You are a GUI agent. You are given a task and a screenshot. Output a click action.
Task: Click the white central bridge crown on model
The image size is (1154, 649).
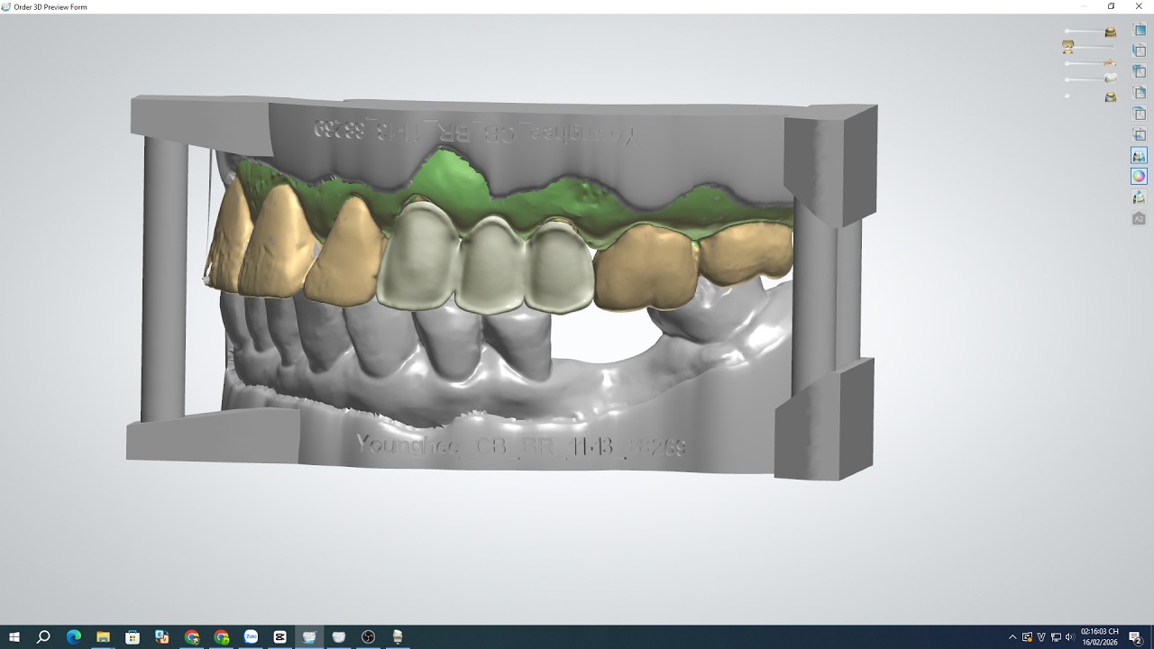click(x=491, y=263)
